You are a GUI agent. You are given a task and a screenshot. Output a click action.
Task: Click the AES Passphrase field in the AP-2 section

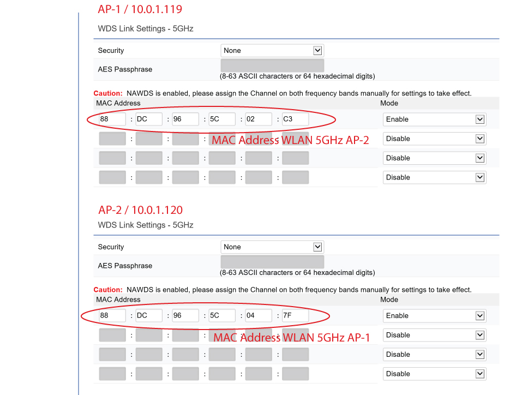point(272,262)
